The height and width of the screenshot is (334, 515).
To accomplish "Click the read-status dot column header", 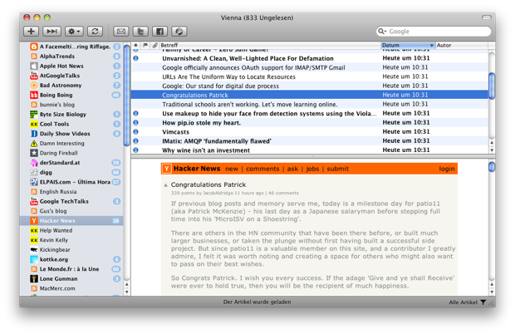I will click(x=135, y=46).
